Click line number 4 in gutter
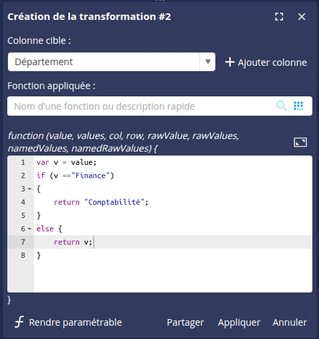This screenshot has height=339, width=319. [23, 202]
